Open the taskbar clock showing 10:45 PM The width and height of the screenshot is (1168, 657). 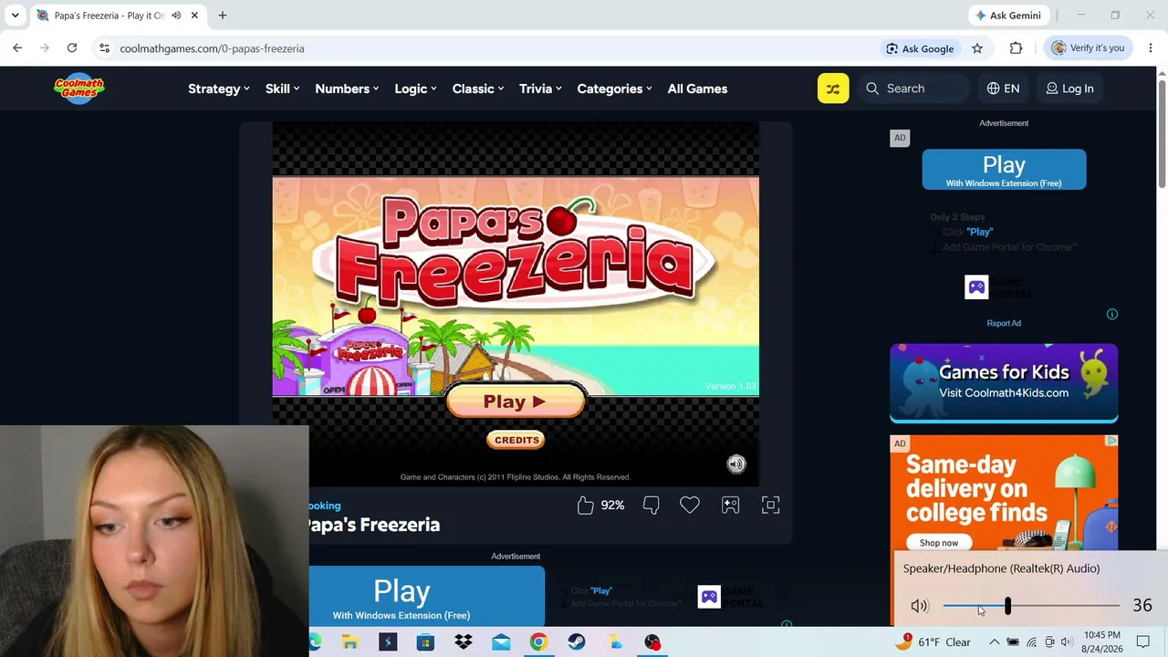point(1102,642)
